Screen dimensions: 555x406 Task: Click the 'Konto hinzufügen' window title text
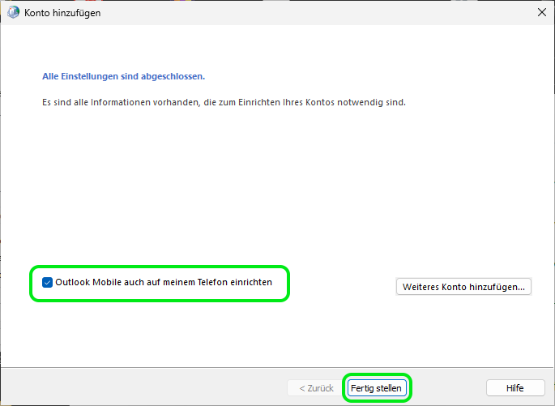pos(63,12)
